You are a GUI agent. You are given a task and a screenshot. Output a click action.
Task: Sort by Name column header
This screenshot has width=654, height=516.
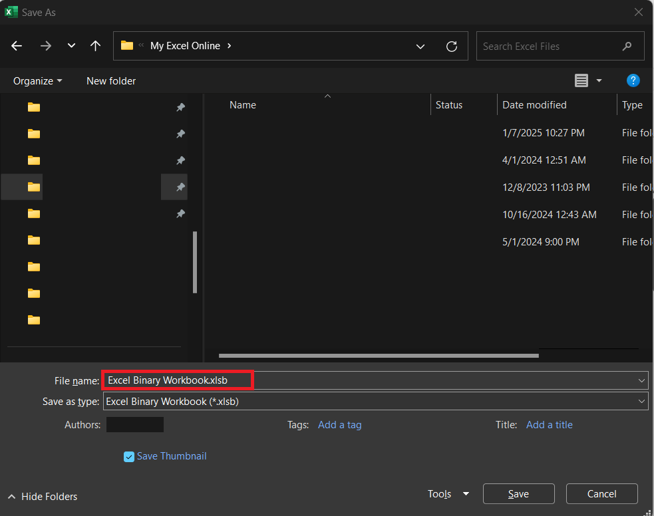point(242,105)
